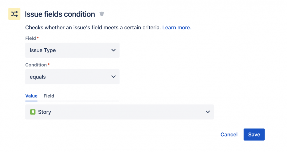Open the Condition dropdown showing equals
The height and width of the screenshot is (152, 287).
click(x=72, y=77)
